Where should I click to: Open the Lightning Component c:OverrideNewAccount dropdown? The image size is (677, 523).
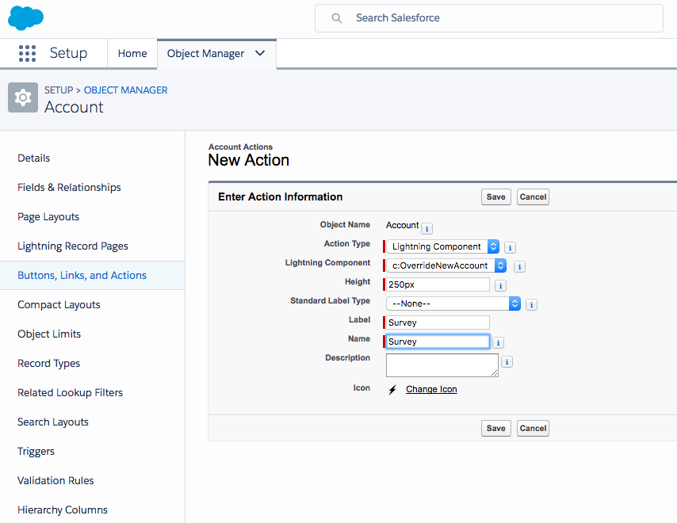[x=446, y=265]
